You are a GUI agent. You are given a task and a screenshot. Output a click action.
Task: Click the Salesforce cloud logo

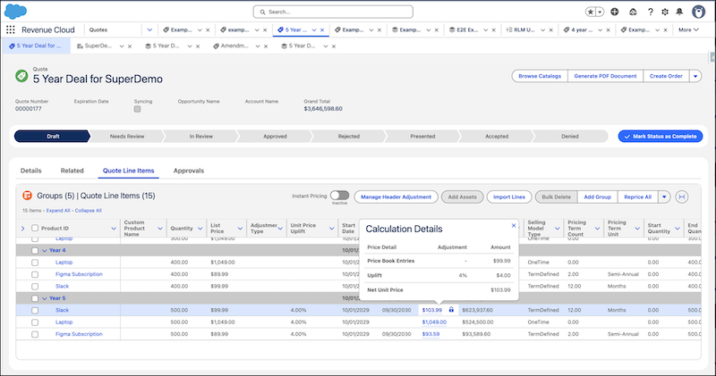(x=15, y=12)
